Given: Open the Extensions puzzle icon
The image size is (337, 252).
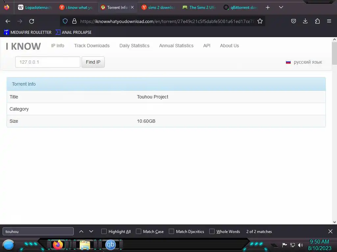Looking at the screenshot, I should [x=317, y=21].
